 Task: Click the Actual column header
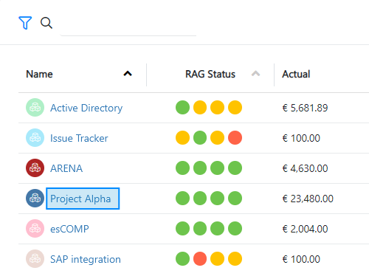tap(296, 74)
